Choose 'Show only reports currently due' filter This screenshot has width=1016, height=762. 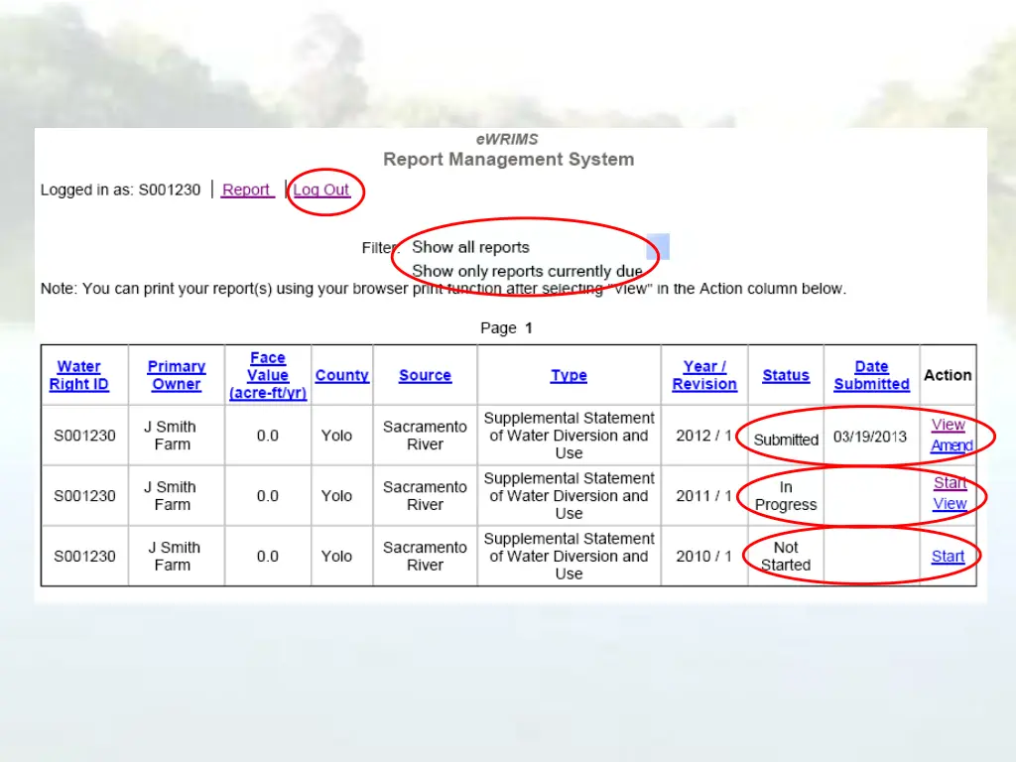click(527, 271)
